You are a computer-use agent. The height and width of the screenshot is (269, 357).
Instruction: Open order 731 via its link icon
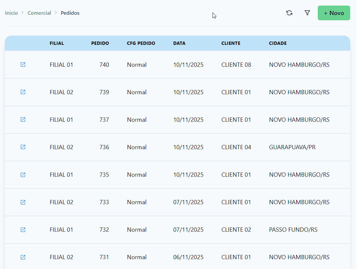pos(23,257)
